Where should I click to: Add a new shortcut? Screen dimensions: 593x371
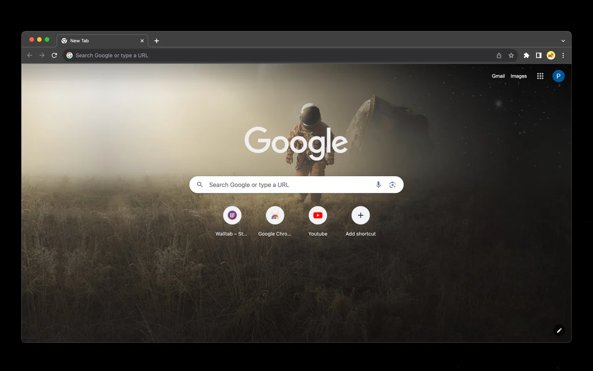(x=360, y=221)
